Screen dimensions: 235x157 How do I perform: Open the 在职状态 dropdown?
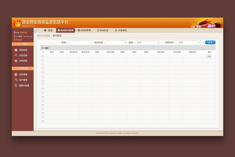(188, 42)
